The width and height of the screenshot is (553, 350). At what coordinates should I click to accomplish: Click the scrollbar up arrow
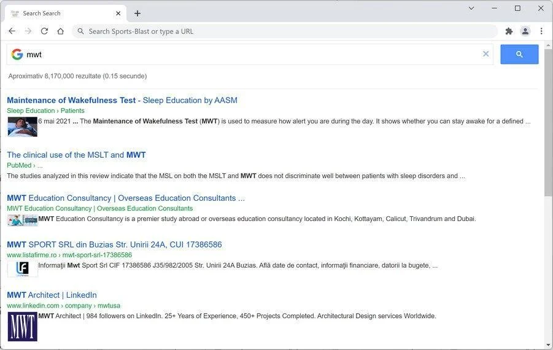pyautogui.click(x=549, y=45)
